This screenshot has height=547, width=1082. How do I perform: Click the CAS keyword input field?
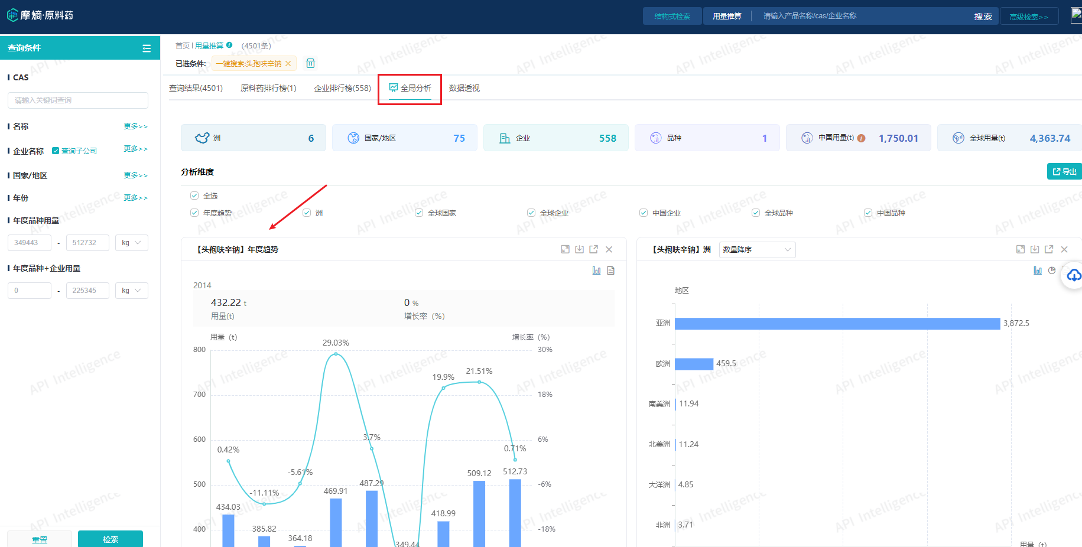[x=78, y=100]
